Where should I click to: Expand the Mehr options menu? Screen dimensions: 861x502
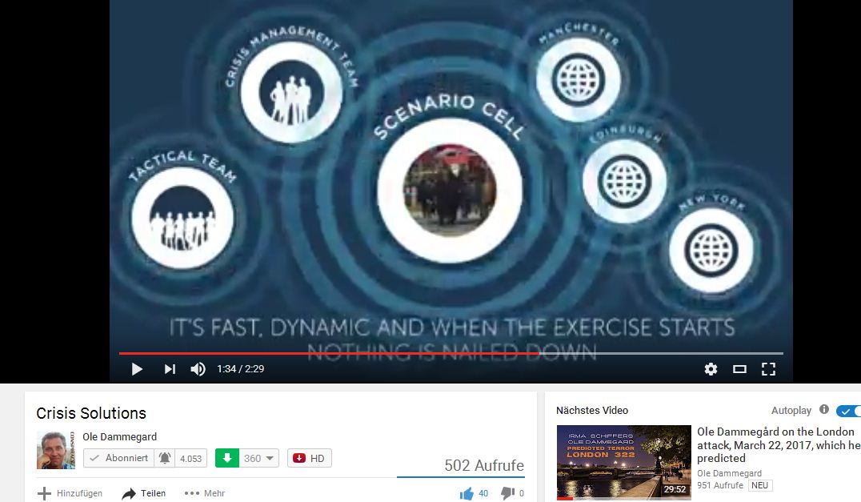click(x=205, y=493)
